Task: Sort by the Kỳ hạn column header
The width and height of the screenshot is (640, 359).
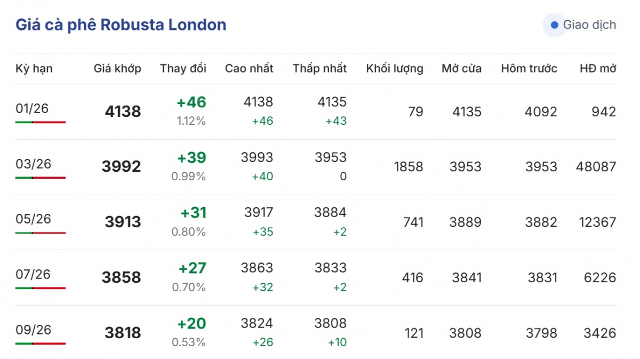Action: click(x=34, y=68)
